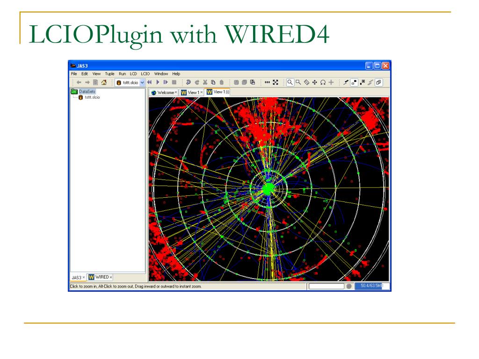The image size is (479, 359).
Task: Click the status bar progress field
Action: 326,287
